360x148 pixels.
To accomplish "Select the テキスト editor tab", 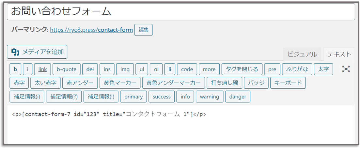I will 339,54.
